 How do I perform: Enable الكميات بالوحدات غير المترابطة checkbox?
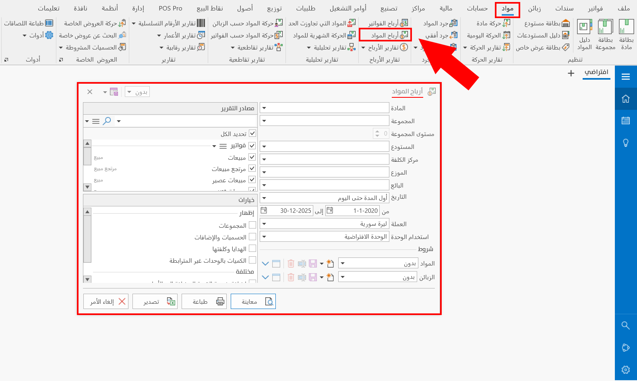(252, 260)
